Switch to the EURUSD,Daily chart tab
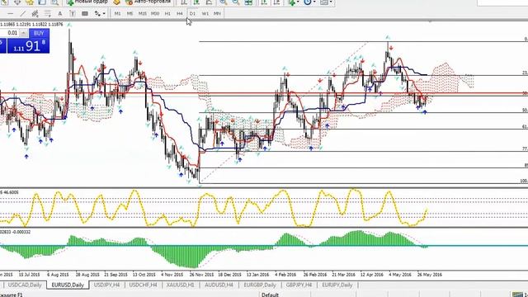This screenshot has height=297, width=528. 68,285
